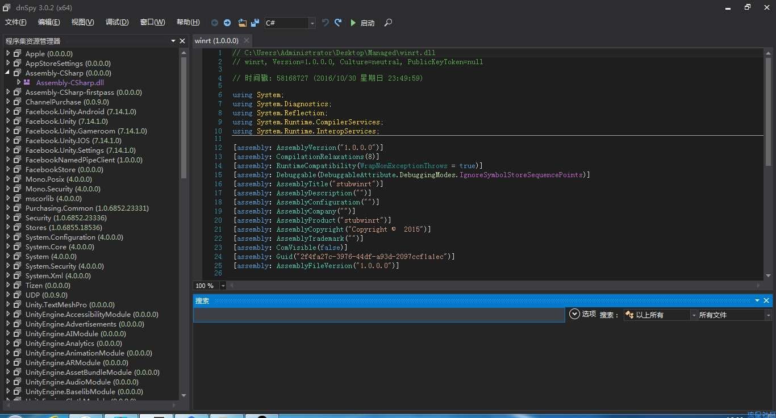The image size is (776, 418).
Task: Click the redo arrow in toolbar
Action: pyautogui.click(x=338, y=23)
